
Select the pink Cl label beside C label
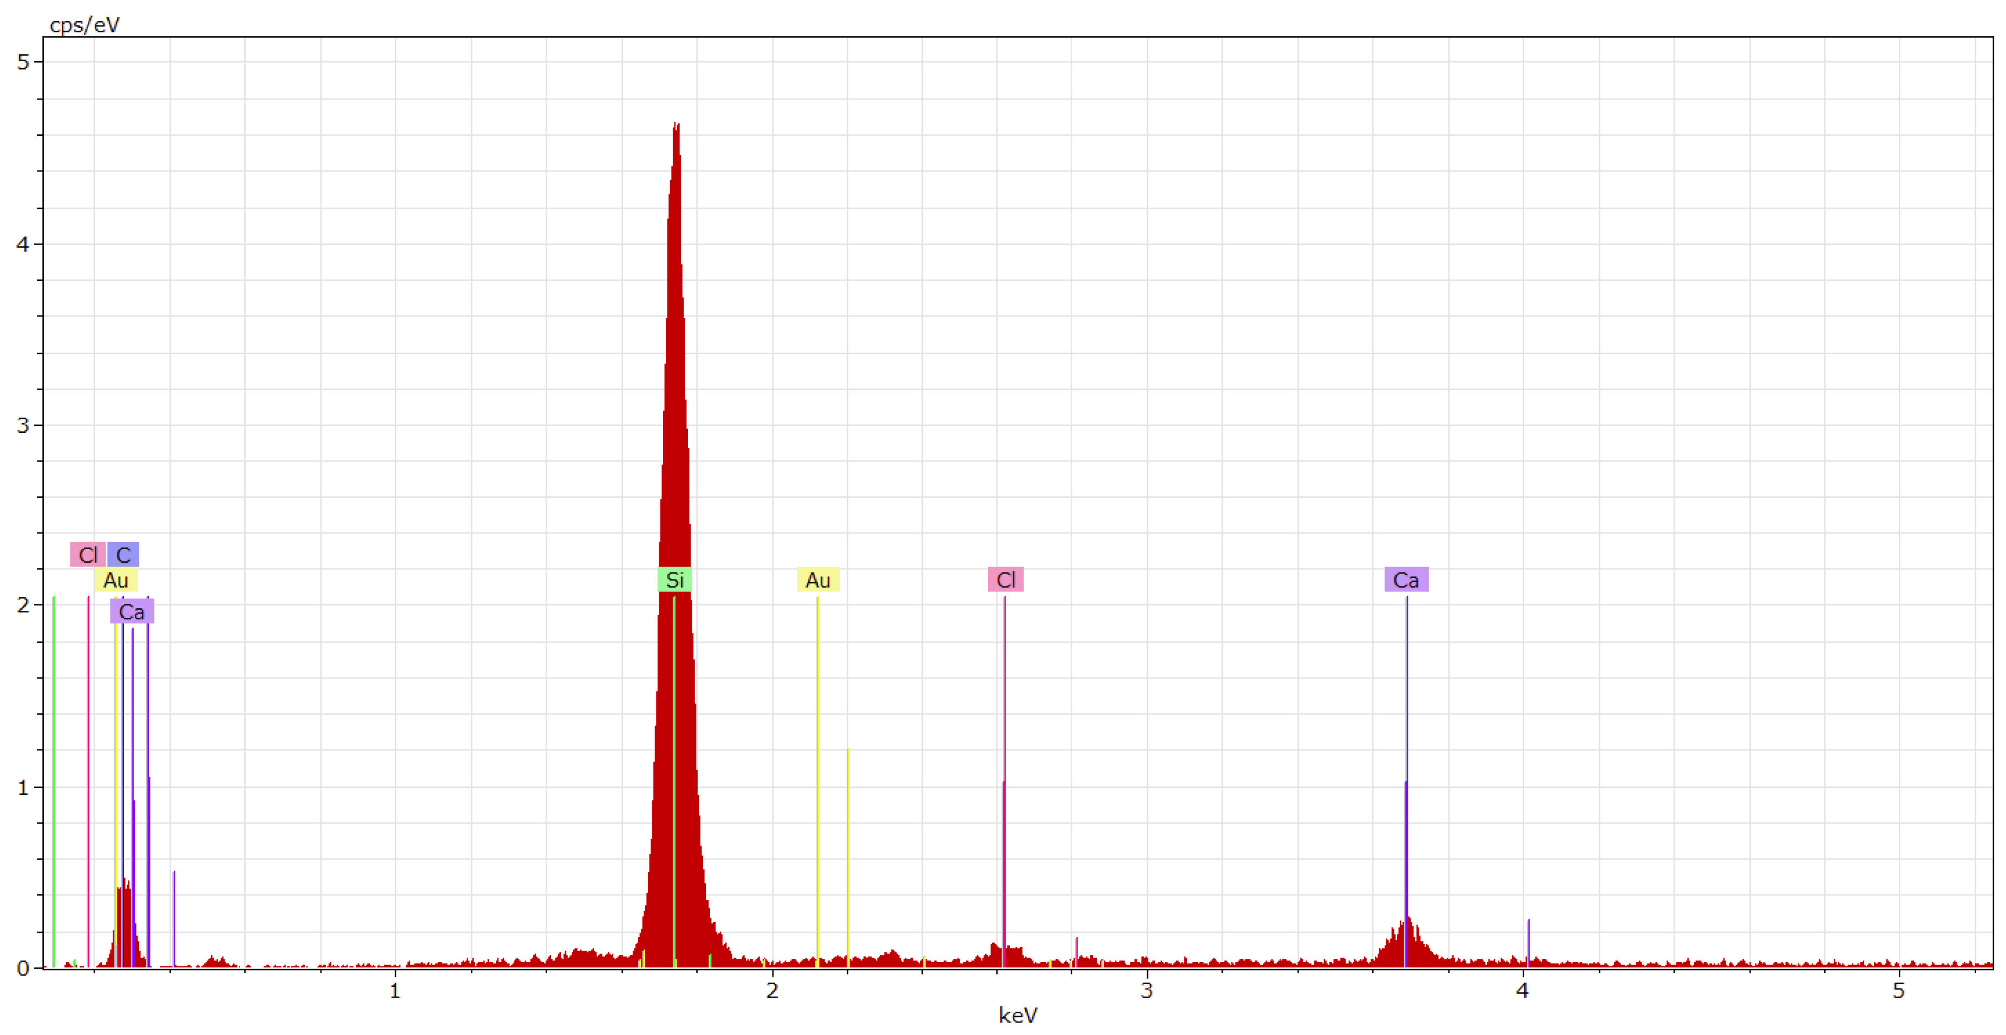point(87,555)
